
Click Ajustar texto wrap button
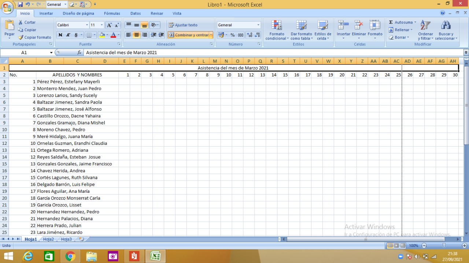coord(183,25)
